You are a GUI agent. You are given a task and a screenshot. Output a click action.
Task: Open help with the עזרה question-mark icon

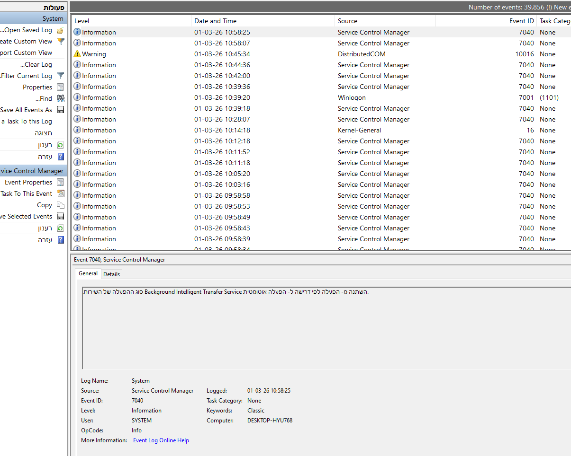tap(60, 157)
